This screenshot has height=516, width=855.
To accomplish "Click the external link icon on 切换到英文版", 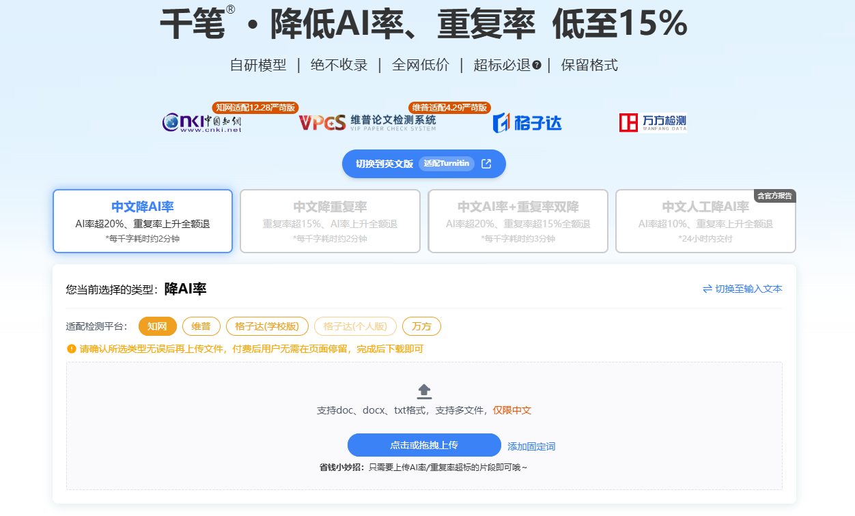I will point(486,164).
